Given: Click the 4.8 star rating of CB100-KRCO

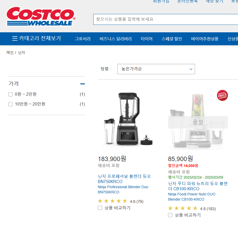Looking at the screenshot, I should [192, 208].
